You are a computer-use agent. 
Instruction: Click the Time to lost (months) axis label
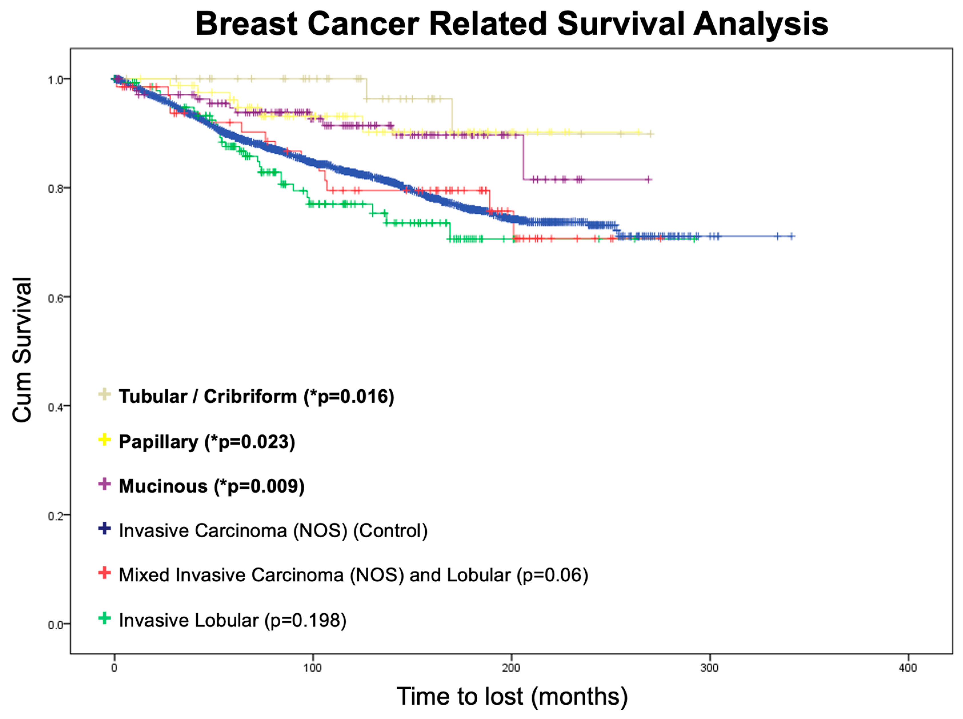[512, 696]
